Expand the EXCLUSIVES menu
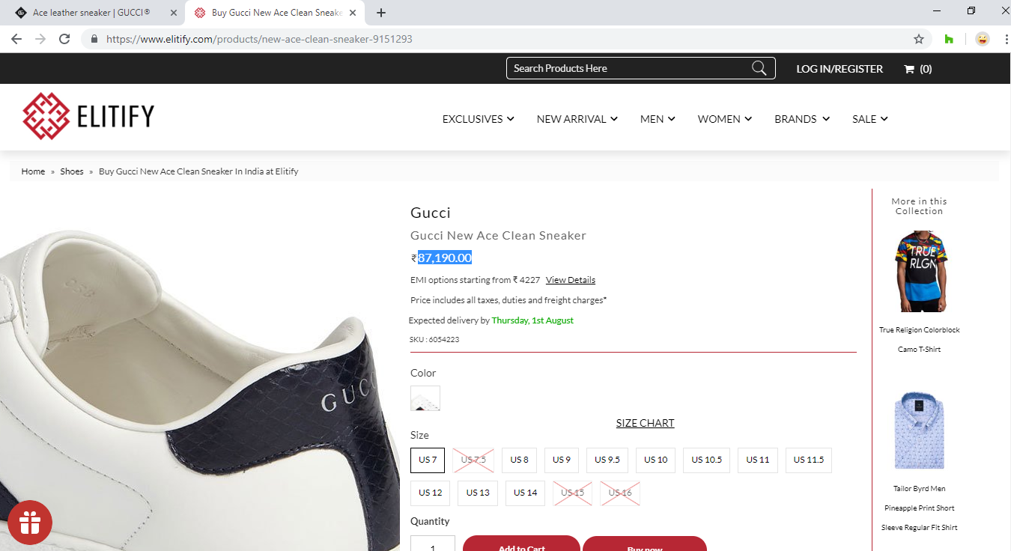 [x=478, y=119]
